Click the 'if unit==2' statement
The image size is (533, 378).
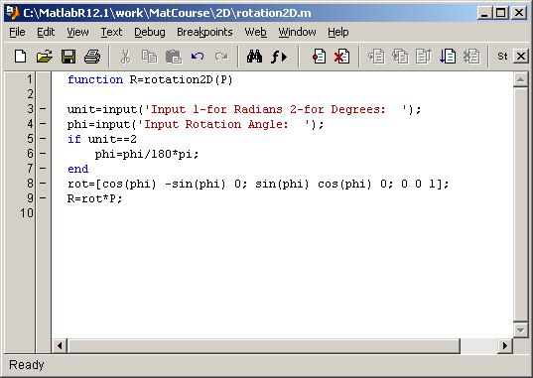click(x=102, y=139)
